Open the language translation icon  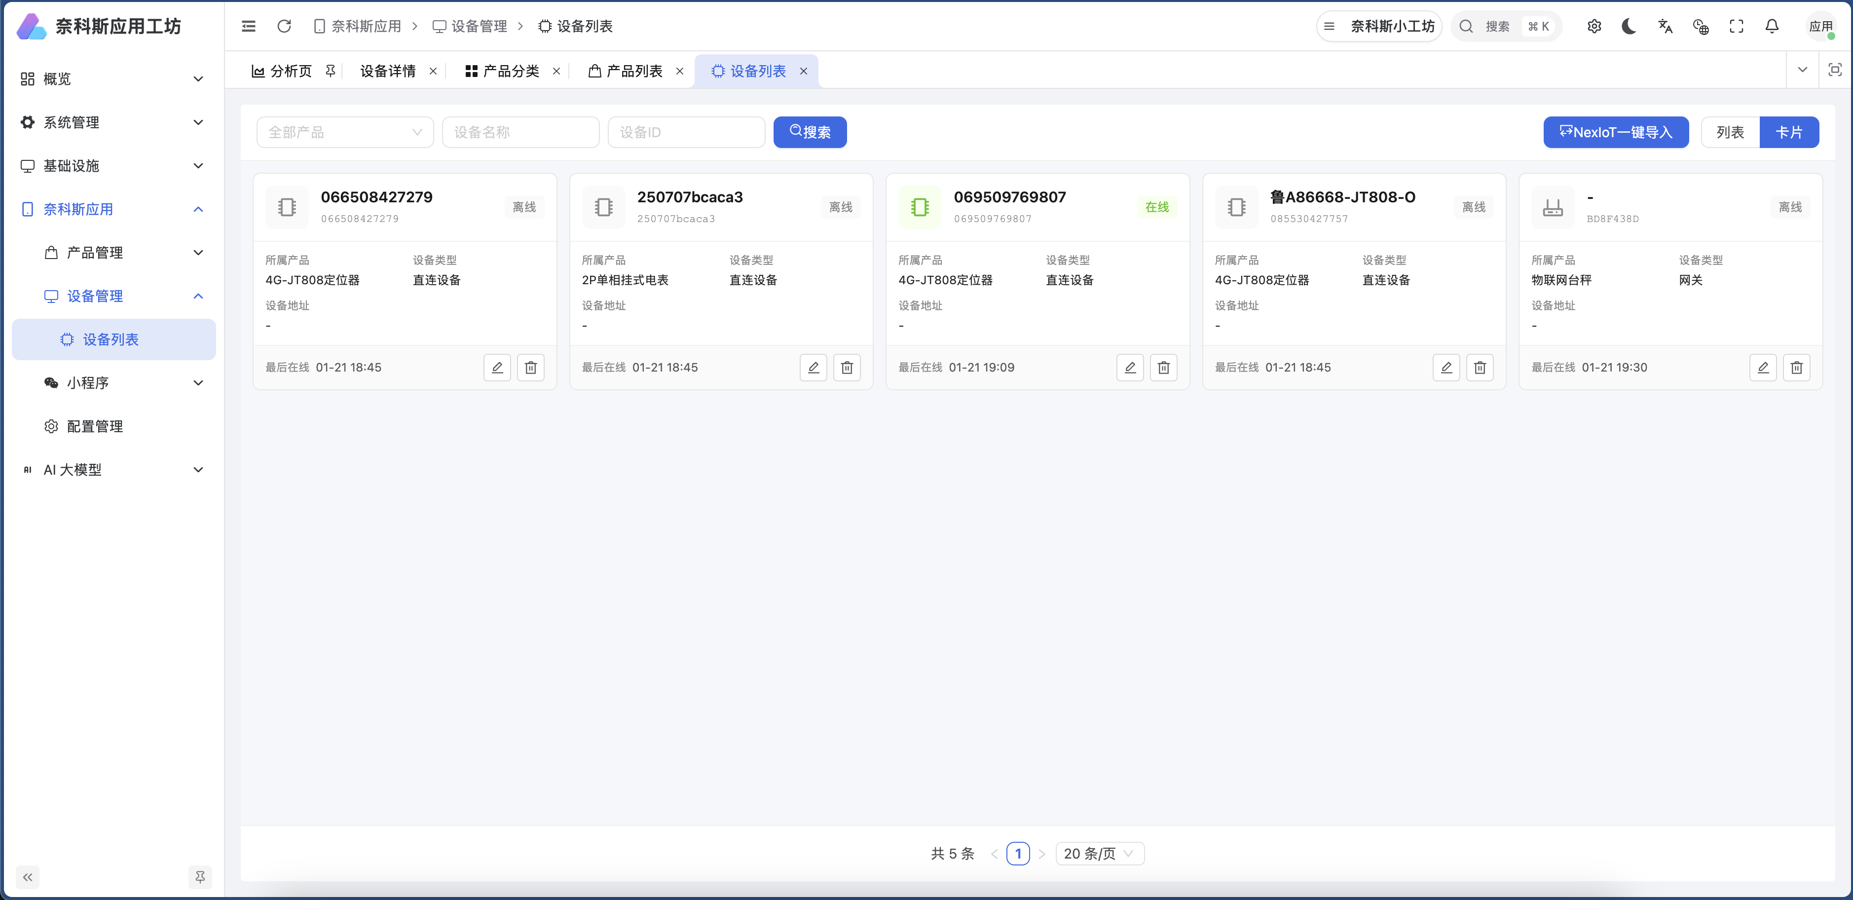(1665, 27)
